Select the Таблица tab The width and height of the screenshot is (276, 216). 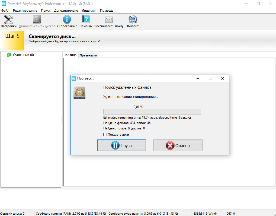70,55
